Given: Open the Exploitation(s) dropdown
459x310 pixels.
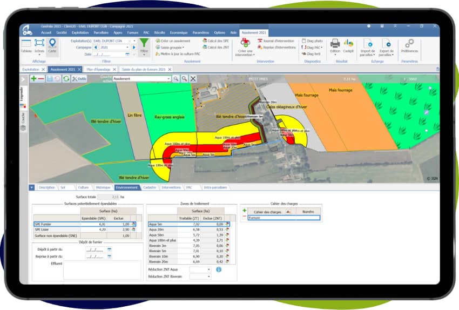Looking at the screenshot, I should click(134, 41).
